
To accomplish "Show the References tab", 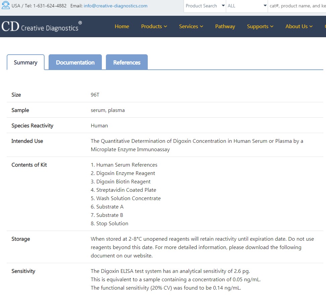I will coord(127,62).
